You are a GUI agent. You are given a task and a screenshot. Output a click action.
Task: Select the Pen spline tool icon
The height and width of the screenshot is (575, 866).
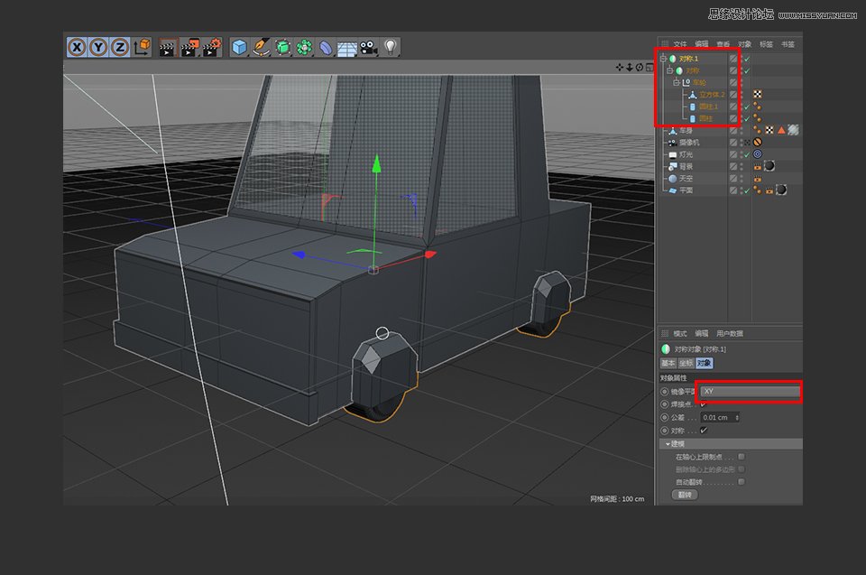pyautogui.click(x=263, y=47)
